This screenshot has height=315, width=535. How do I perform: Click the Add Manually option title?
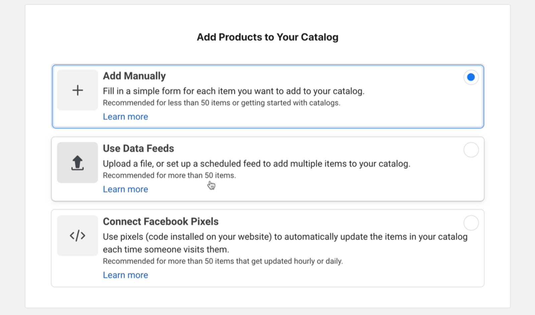point(134,76)
